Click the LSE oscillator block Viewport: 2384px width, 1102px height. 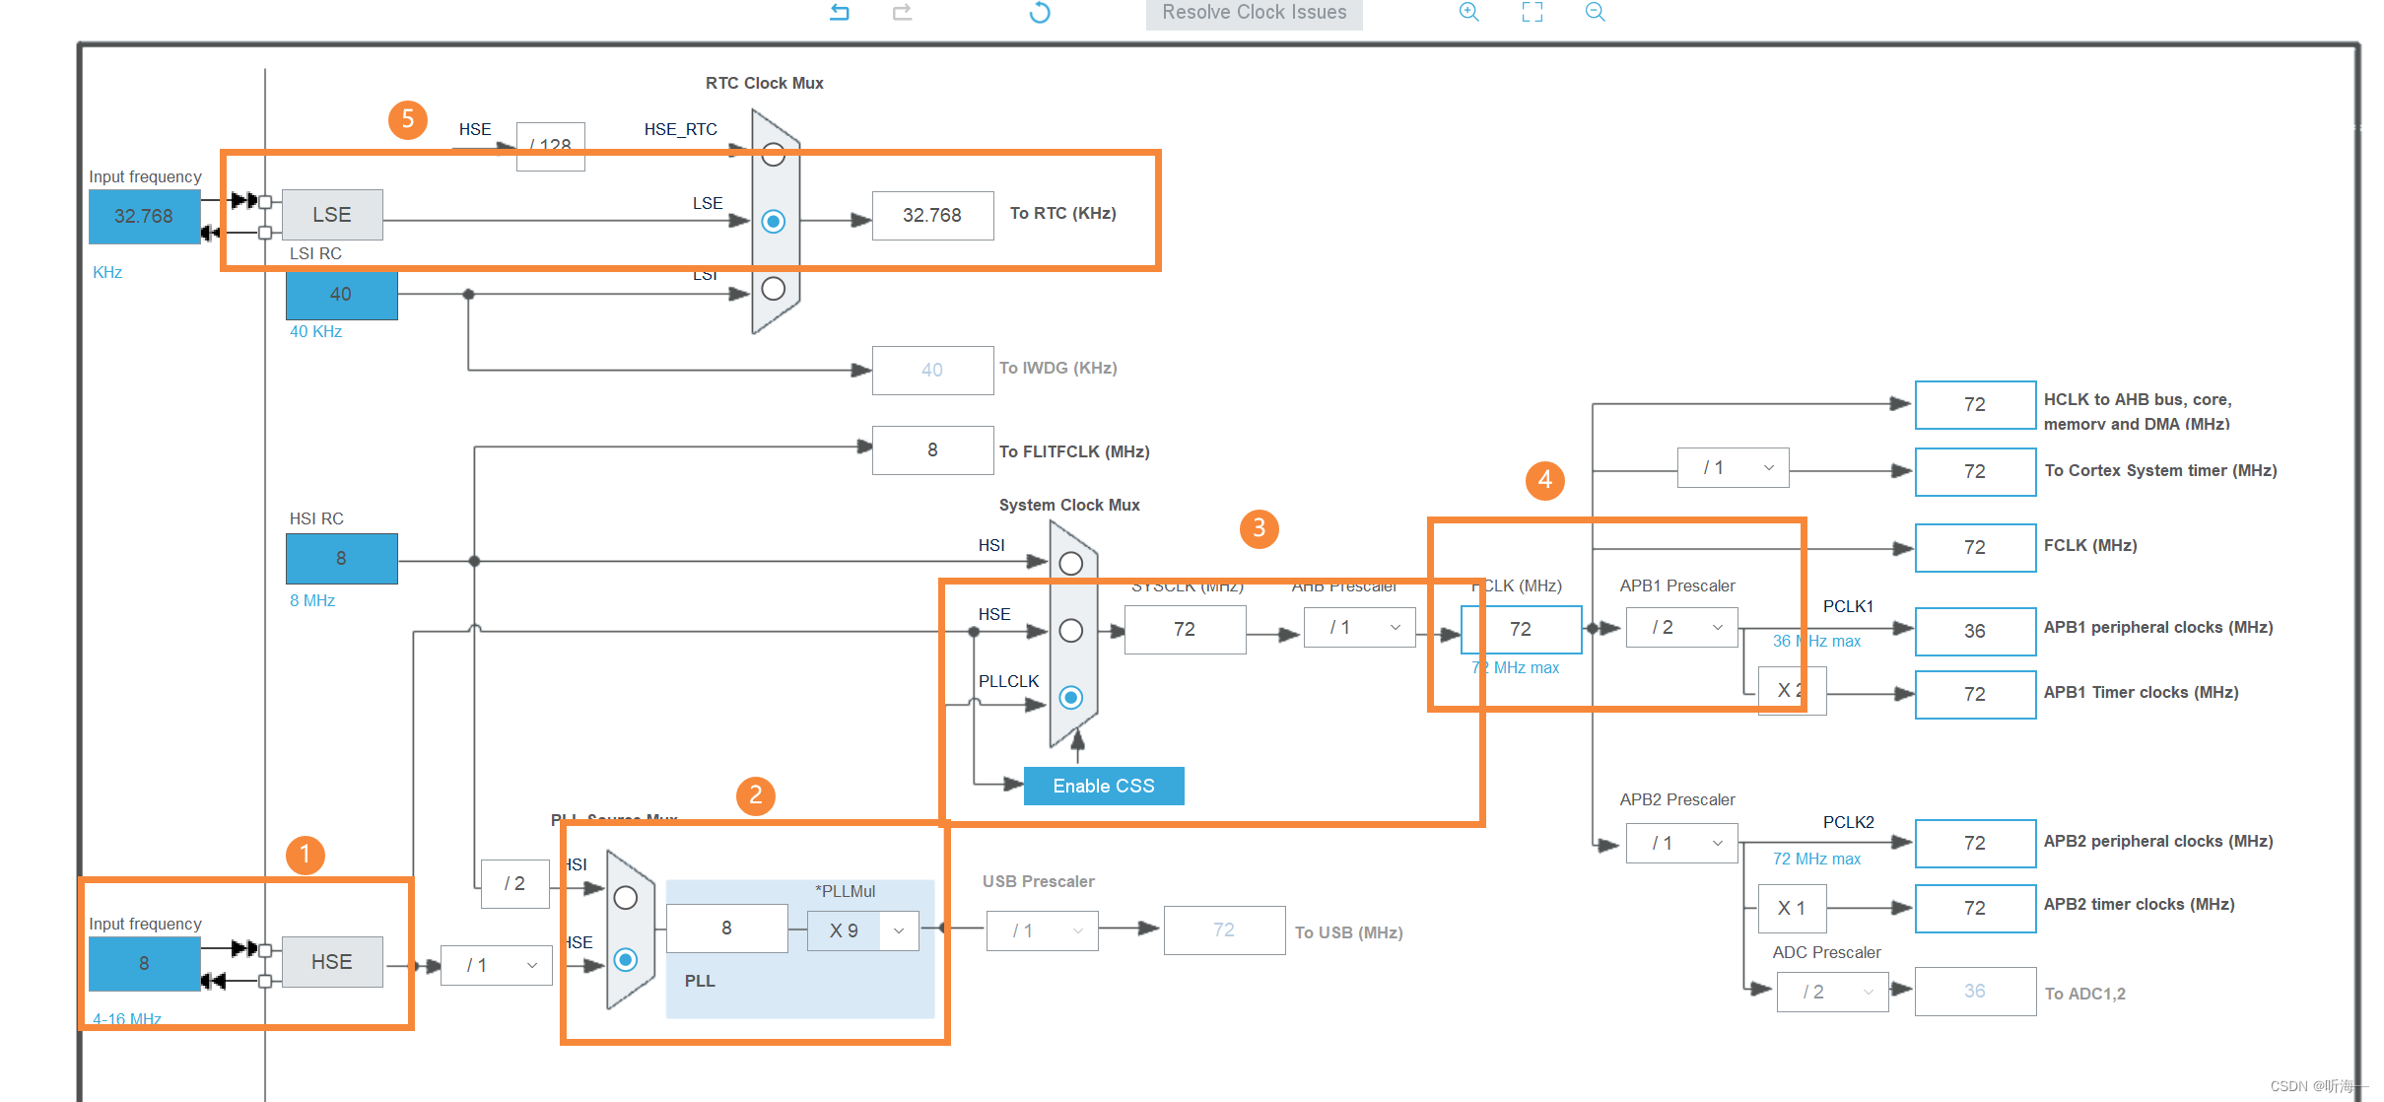pyautogui.click(x=332, y=215)
